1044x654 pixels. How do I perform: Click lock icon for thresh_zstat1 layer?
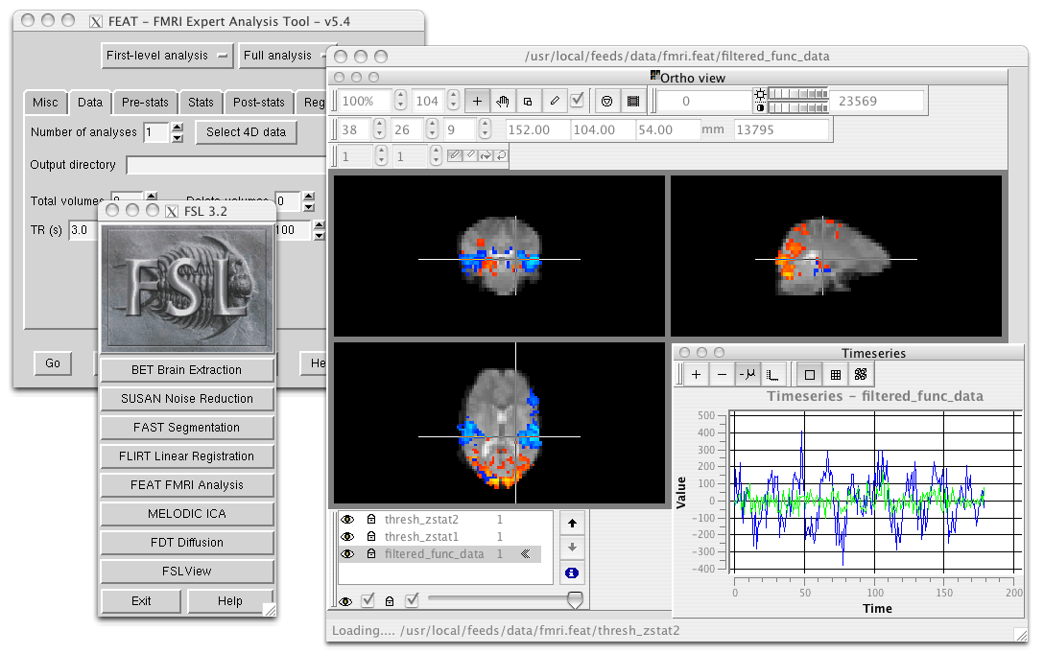(x=371, y=536)
